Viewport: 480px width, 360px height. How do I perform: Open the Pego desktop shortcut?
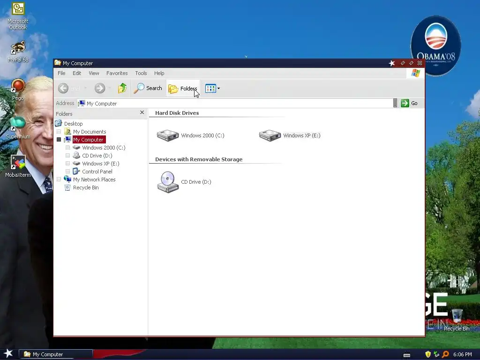(18, 90)
